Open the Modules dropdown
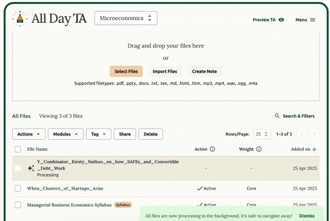The height and width of the screenshot is (221, 330). tap(65, 134)
